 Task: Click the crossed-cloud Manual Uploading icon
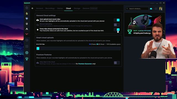pyautogui.click(x=38, y=25)
